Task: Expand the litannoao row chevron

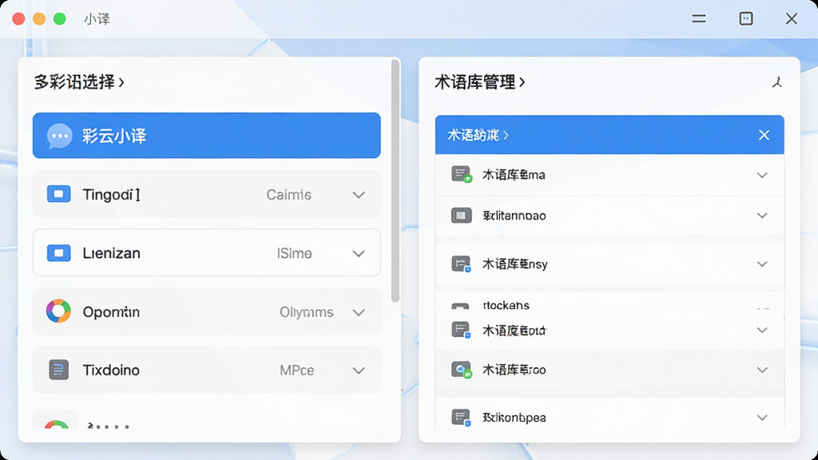Action: click(762, 216)
